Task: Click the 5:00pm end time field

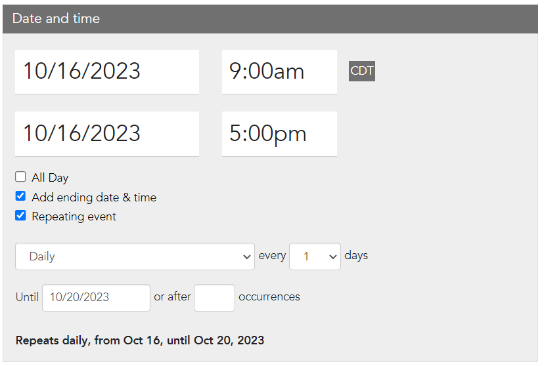Action: pos(279,134)
